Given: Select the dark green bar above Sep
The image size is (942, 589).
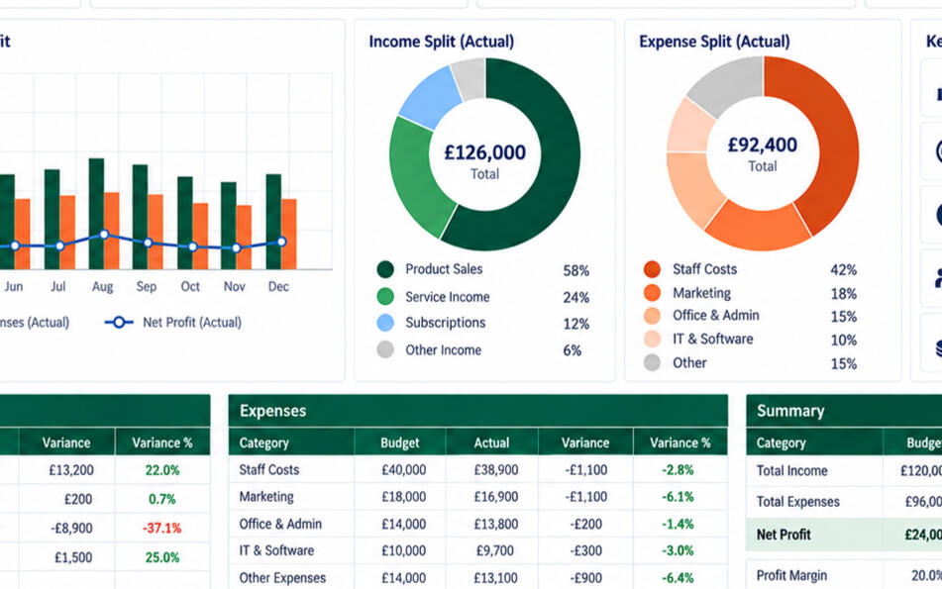Looking at the screenshot, I should pyautogui.click(x=140, y=217).
